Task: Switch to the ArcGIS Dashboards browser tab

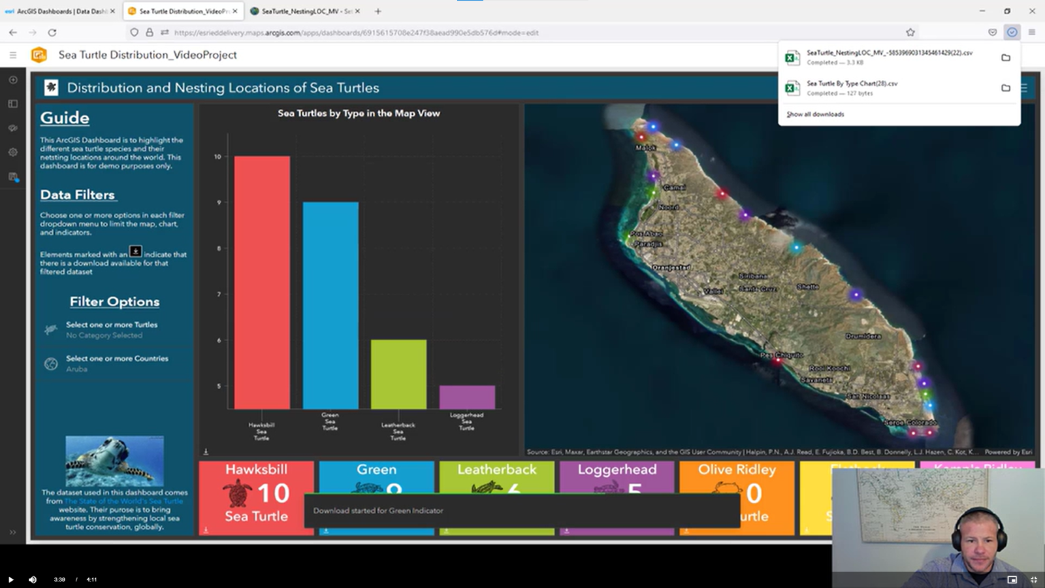Action: 62,11
